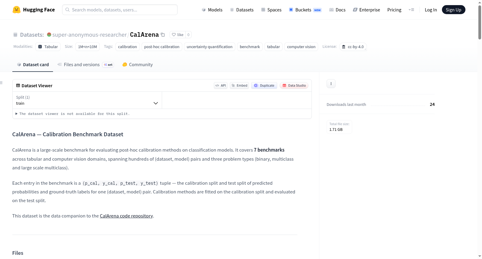482x259 pixels.
Task: Click the Hugging Face emoji logo
Action: point(17,10)
